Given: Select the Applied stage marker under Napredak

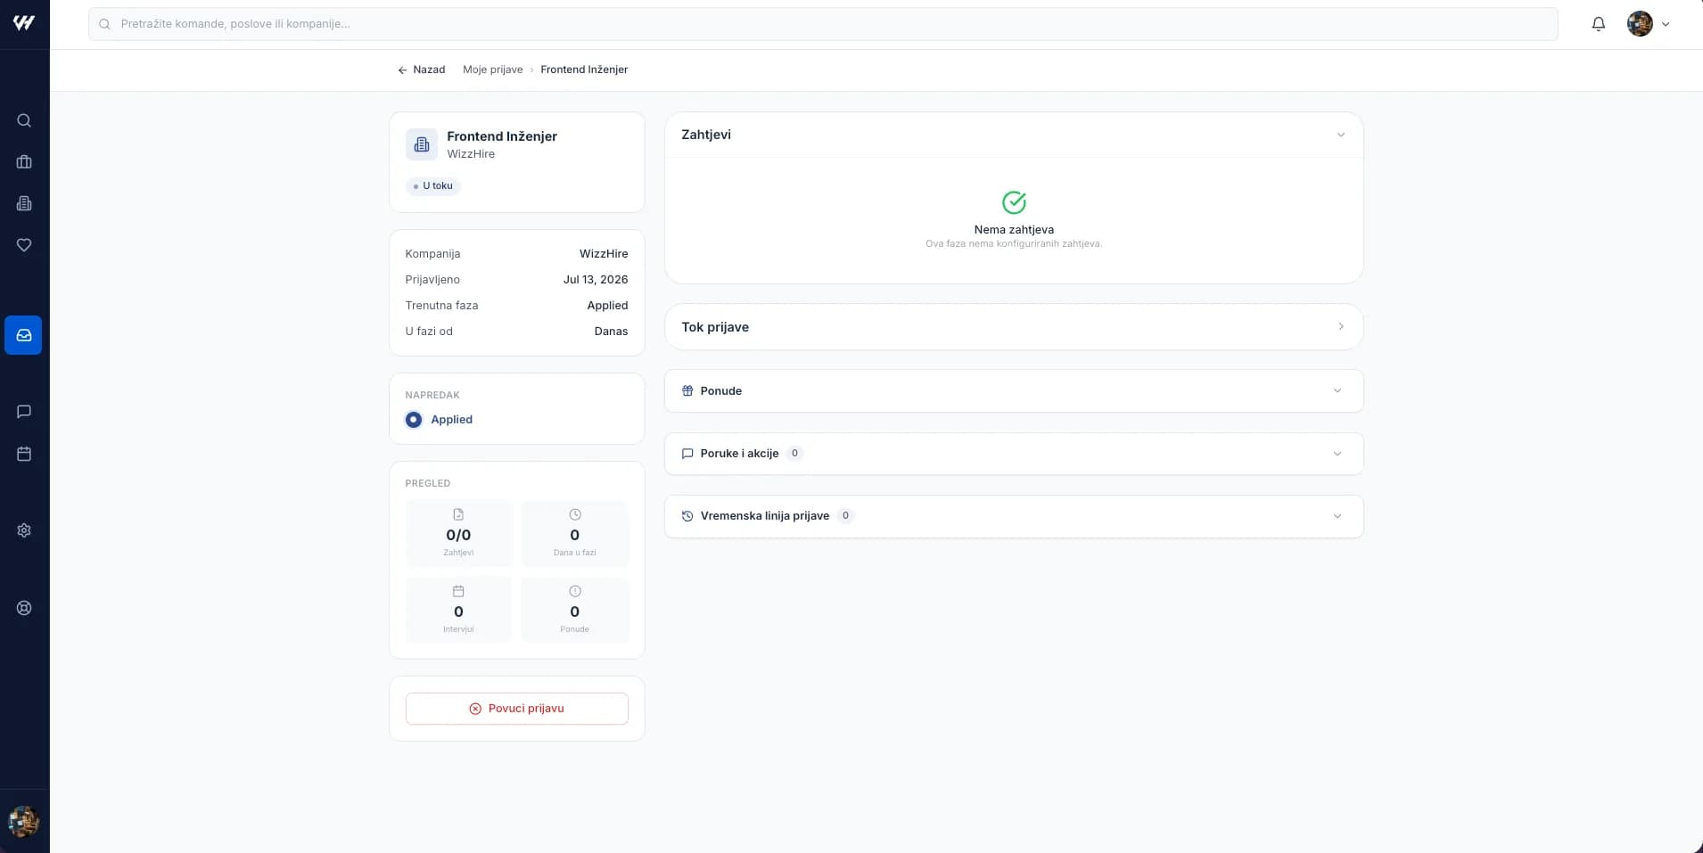Looking at the screenshot, I should click(x=414, y=420).
